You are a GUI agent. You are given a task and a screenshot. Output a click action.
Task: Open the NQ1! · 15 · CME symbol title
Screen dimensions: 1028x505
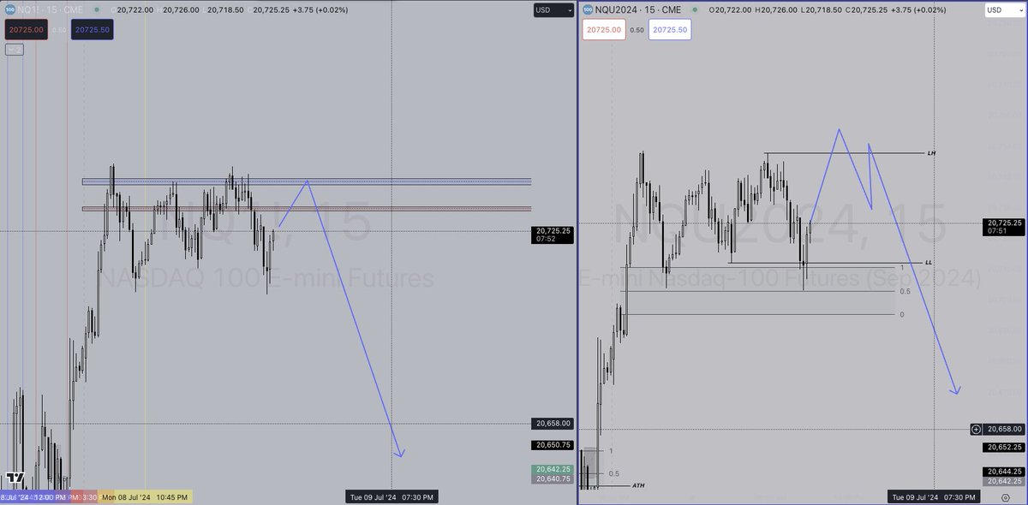coord(50,9)
